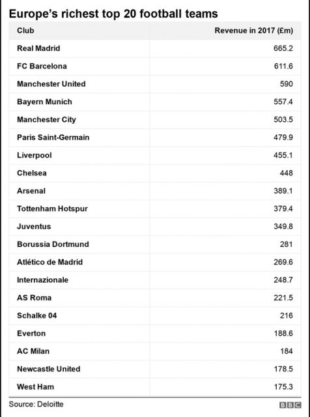
Task: Click the Arsenal row
Action: point(155,191)
